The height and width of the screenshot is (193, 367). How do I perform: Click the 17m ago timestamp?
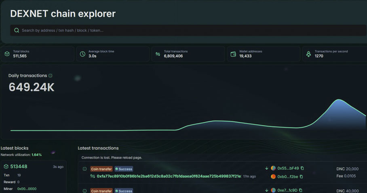(x=249, y=176)
